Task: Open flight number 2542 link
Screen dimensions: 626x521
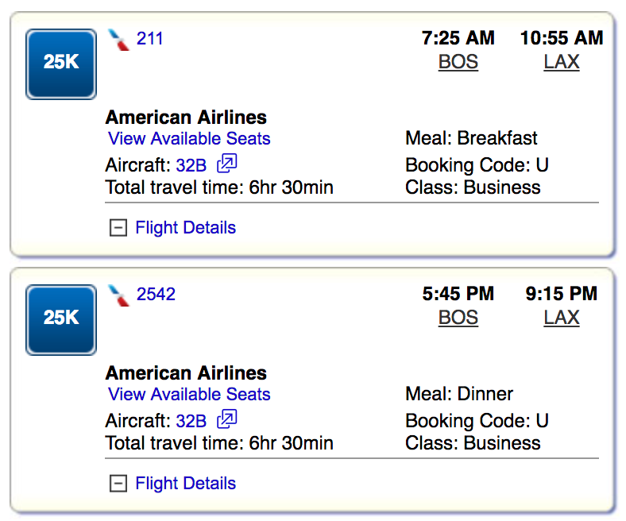Action: [x=156, y=294]
